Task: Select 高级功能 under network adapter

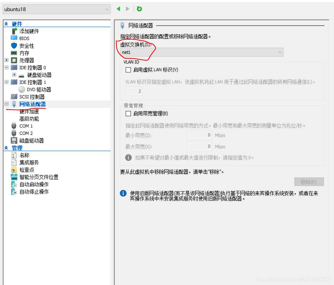Action: click(x=29, y=119)
